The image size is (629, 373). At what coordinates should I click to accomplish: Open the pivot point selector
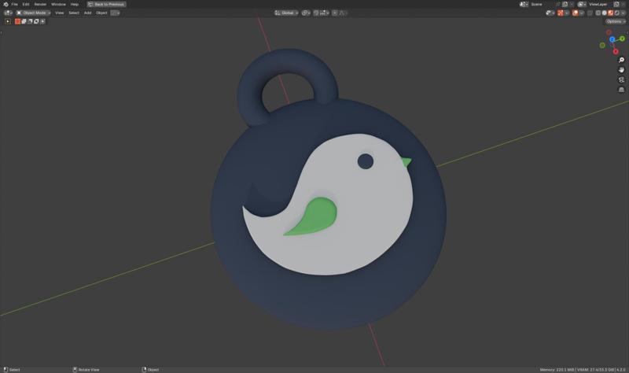tap(306, 13)
